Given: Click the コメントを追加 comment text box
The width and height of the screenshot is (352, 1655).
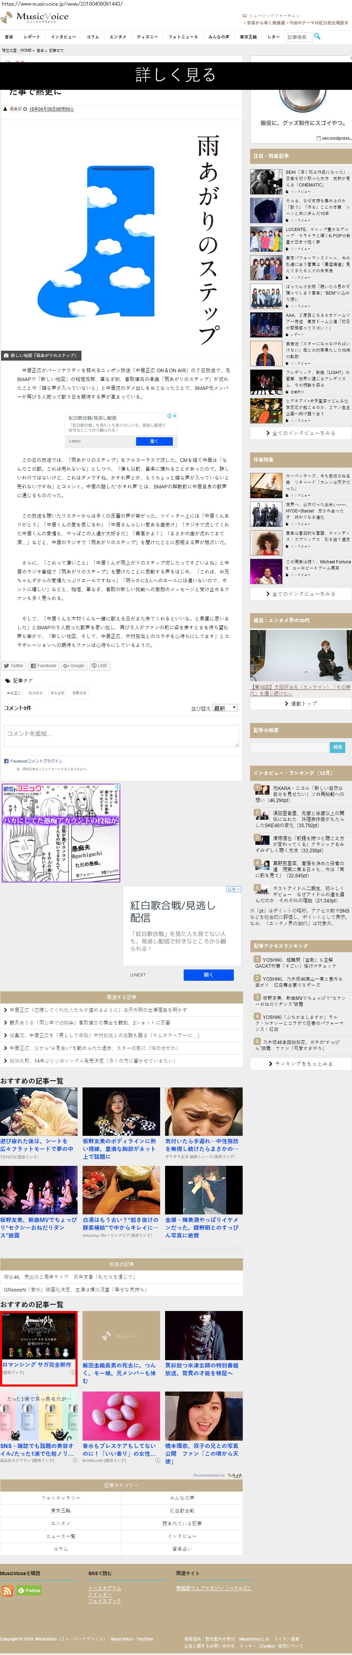Looking at the screenshot, I should (x=121, y=735).
